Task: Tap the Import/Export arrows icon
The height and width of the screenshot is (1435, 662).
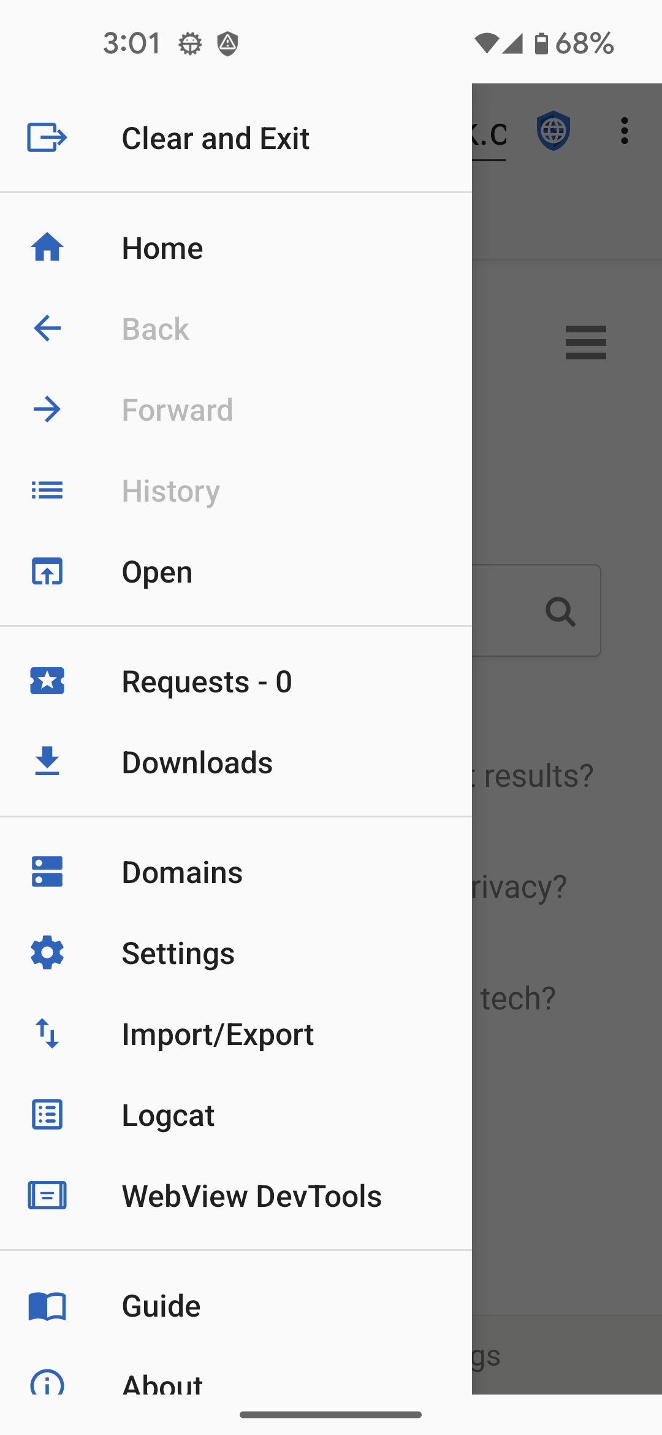Action: [x=47, y=1034]
